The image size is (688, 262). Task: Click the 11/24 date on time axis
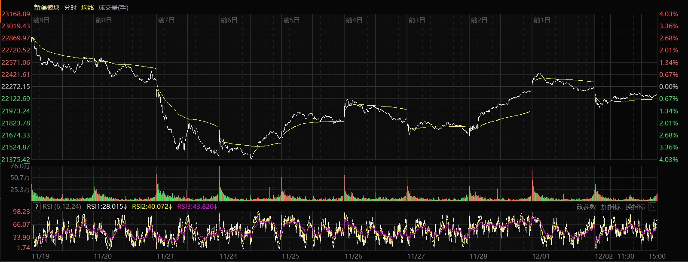(228, 256)
